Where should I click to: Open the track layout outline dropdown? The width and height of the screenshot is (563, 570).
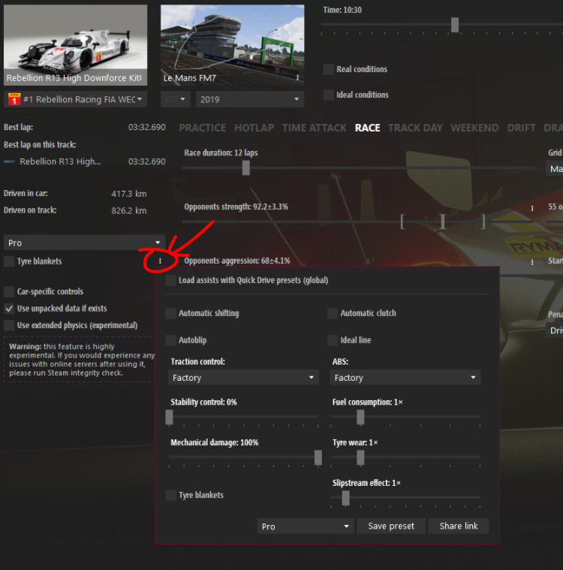[175, 99]
